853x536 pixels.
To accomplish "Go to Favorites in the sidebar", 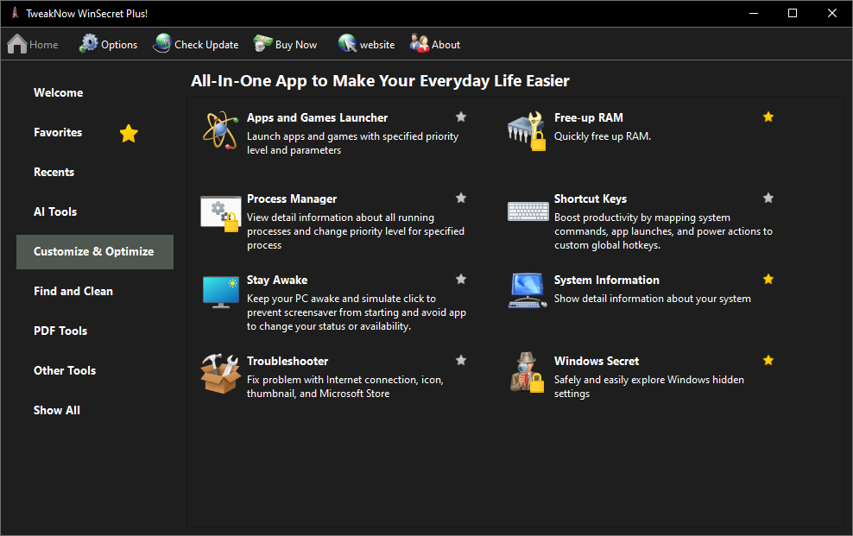I will click(x=58, y=132).
